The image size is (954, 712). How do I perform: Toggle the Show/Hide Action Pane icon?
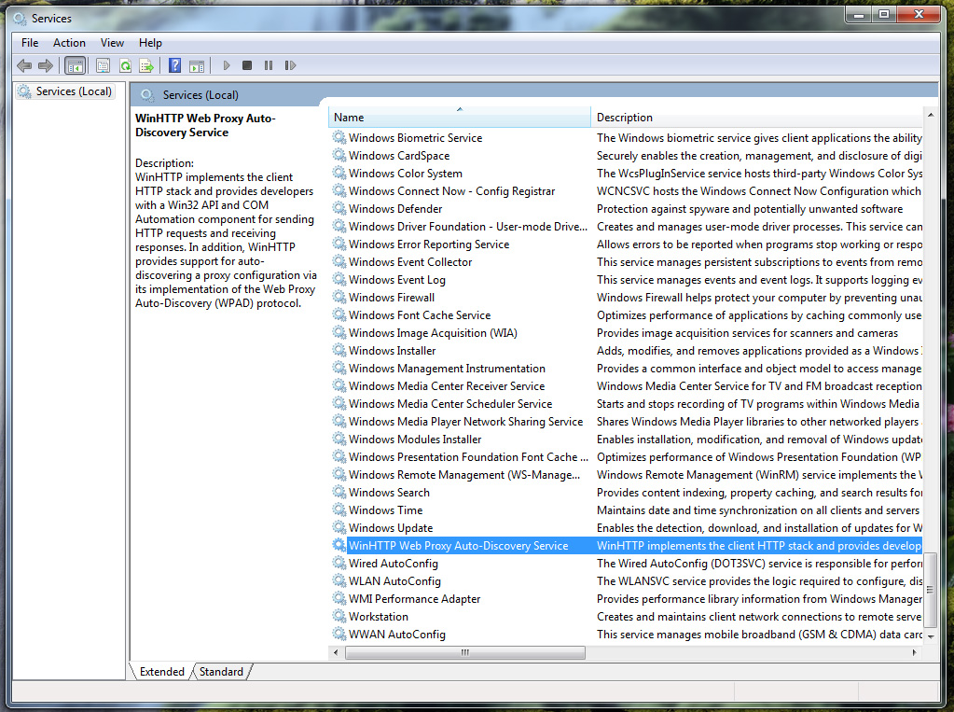point(197,65)
